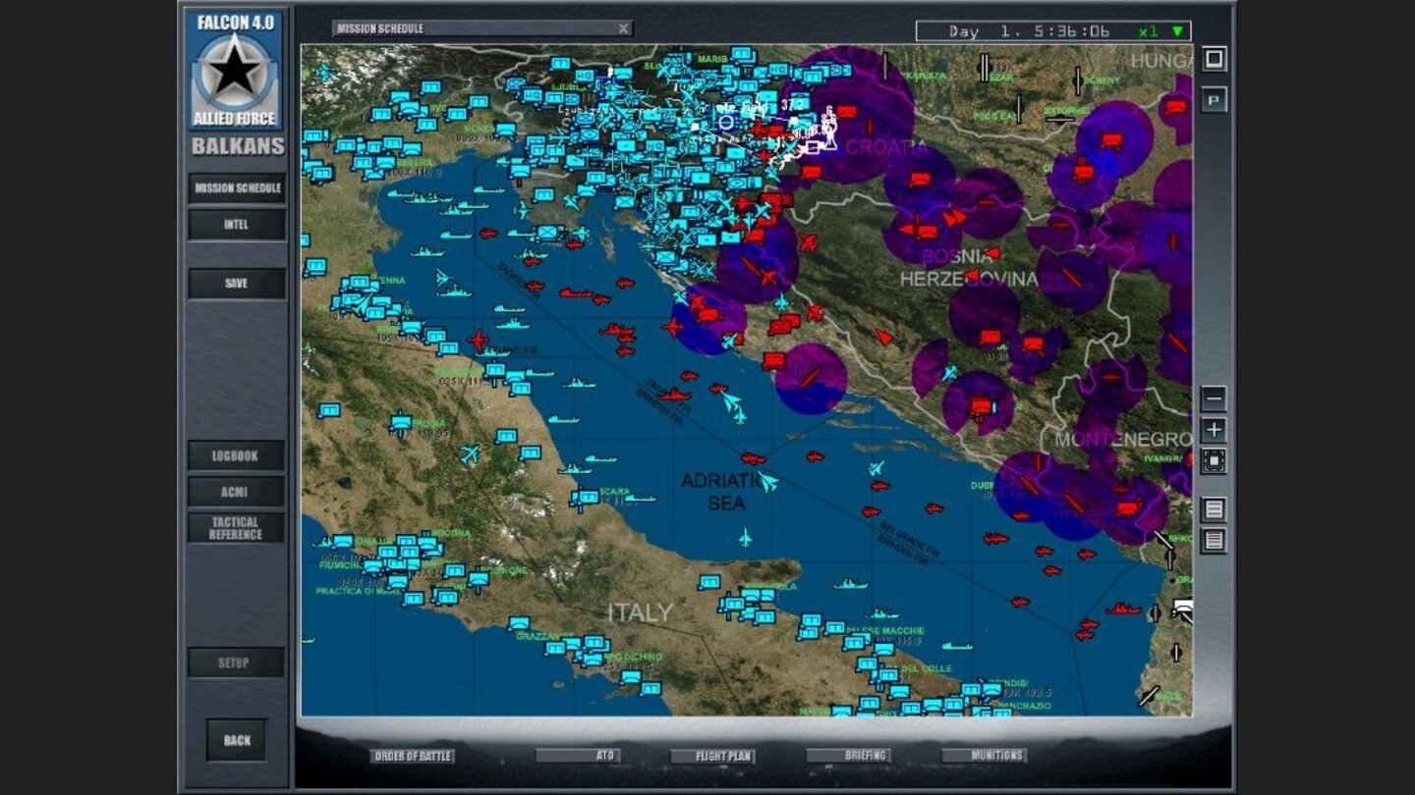Viewport: 1415px width, 795px height.
Task: Zoom out the map with minus button
Action: (1214, 398)
